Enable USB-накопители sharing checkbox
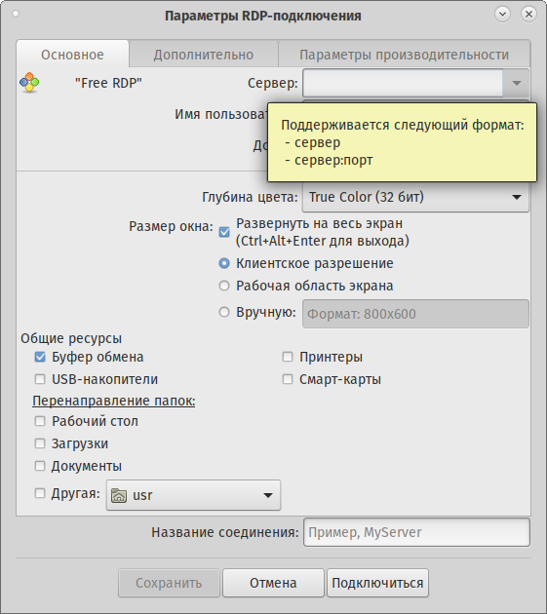The image size is (547, 614). (x=40, y=379)
